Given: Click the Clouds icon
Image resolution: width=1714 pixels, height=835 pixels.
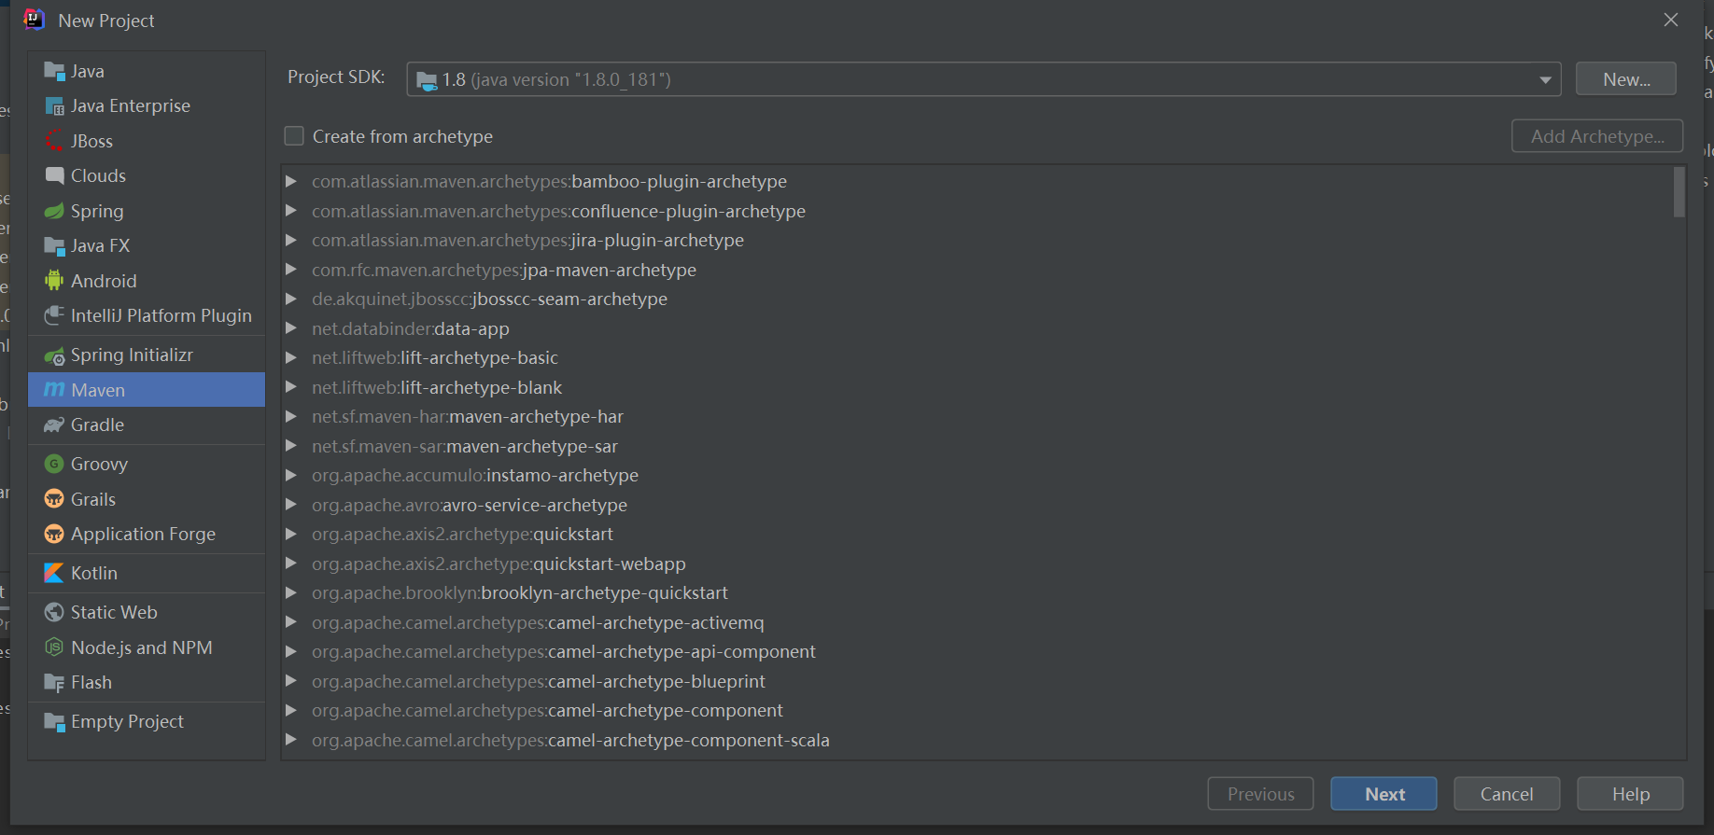Looking at the screenshot, I should [54, 175].
